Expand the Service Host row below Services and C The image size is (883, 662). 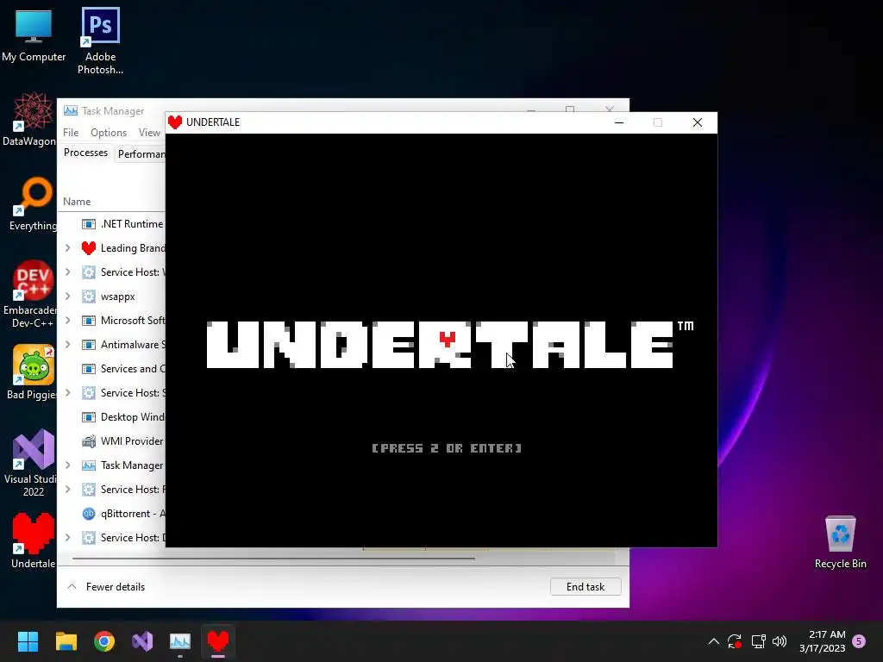click(x=67, y=393)
